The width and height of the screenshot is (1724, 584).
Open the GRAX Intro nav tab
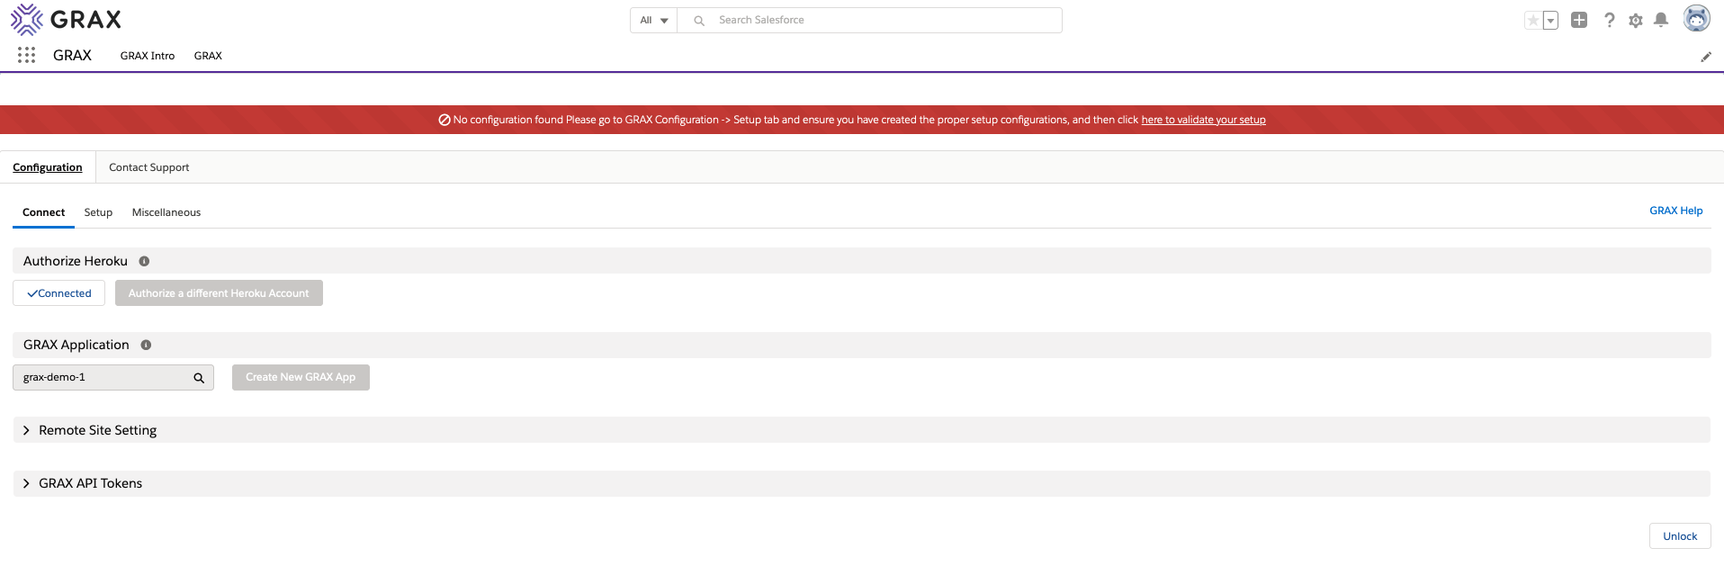(148, 56)
